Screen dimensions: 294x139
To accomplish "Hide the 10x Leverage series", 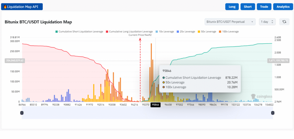I will pos(165,32).
